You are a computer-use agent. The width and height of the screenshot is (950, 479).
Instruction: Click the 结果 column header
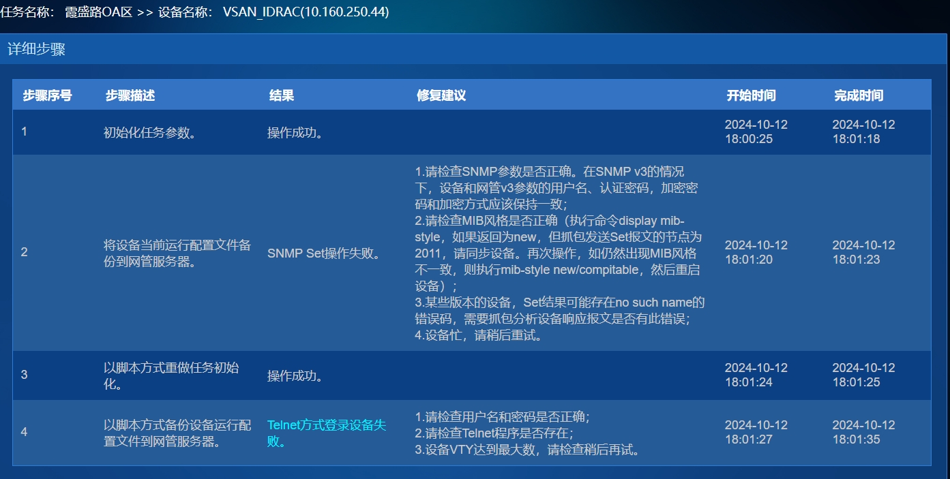coord(282,95)
